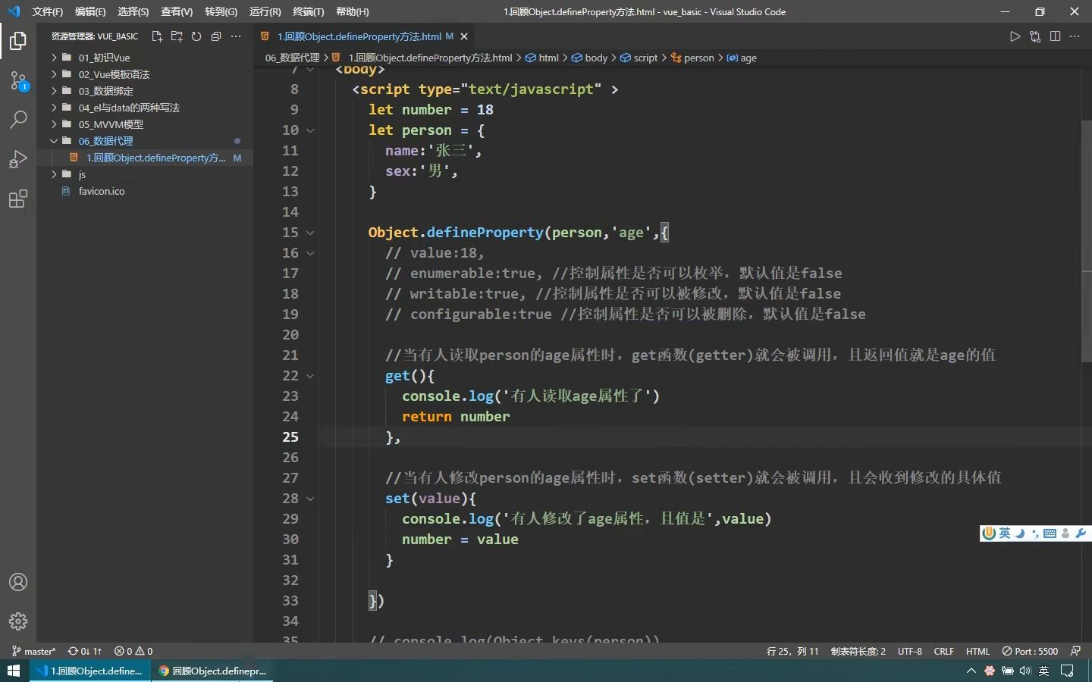
Task: Click the body breadcrumb
Action: (x=589, y=58)
